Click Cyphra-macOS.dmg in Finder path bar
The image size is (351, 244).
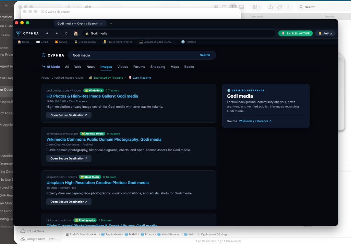tap(212, 234)
